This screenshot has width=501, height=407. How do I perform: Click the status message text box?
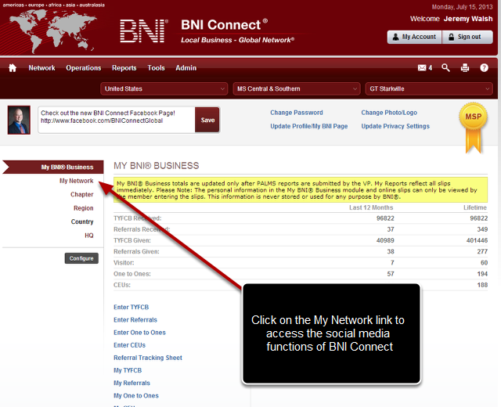click(116, 120)
